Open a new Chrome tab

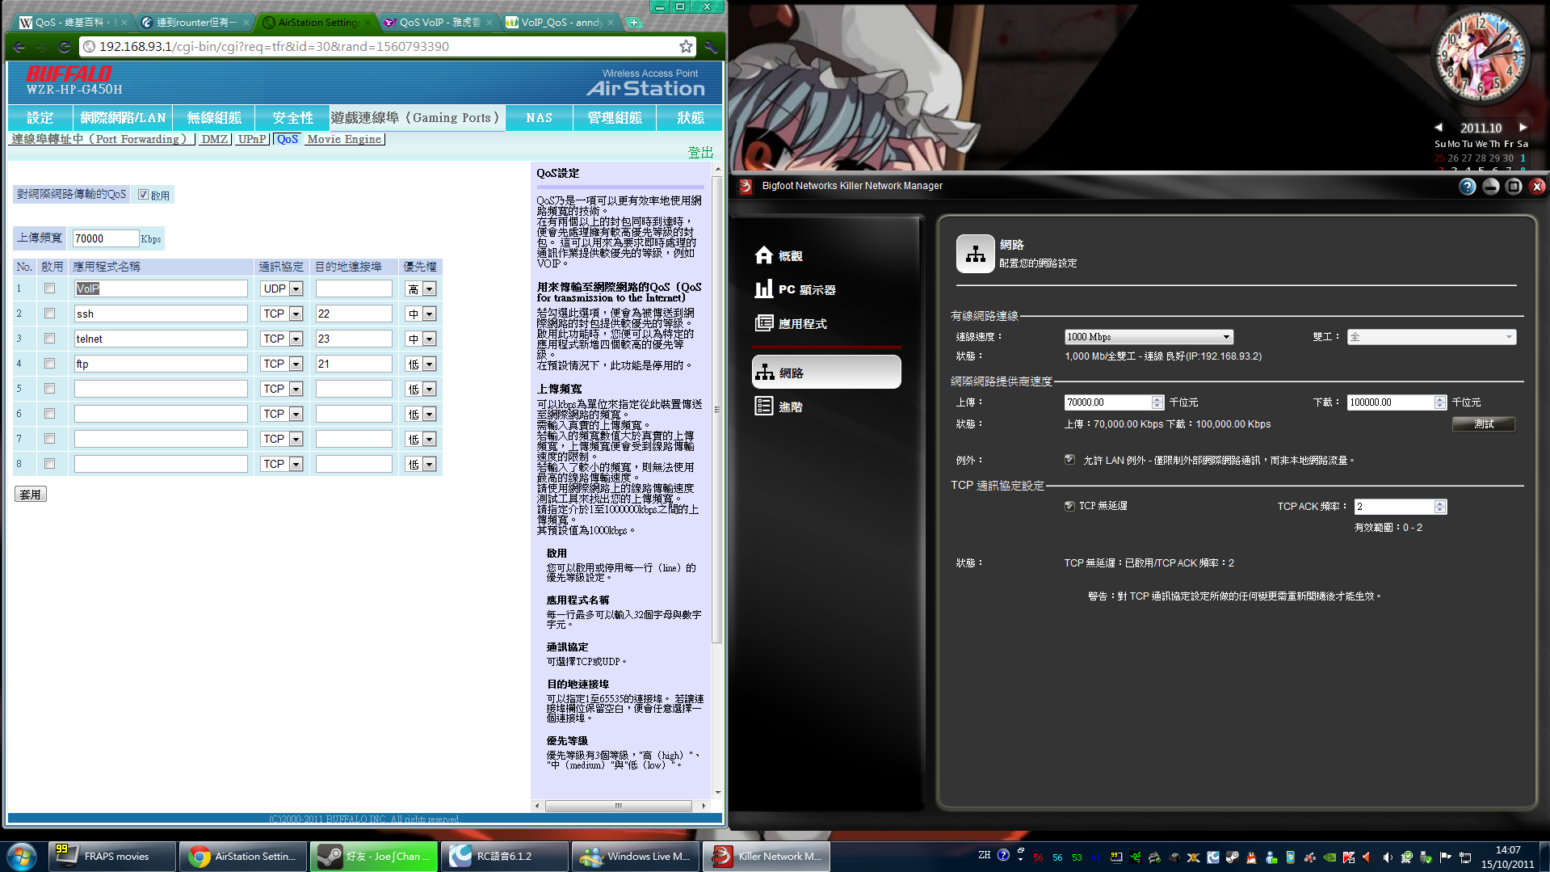[635, 23]
